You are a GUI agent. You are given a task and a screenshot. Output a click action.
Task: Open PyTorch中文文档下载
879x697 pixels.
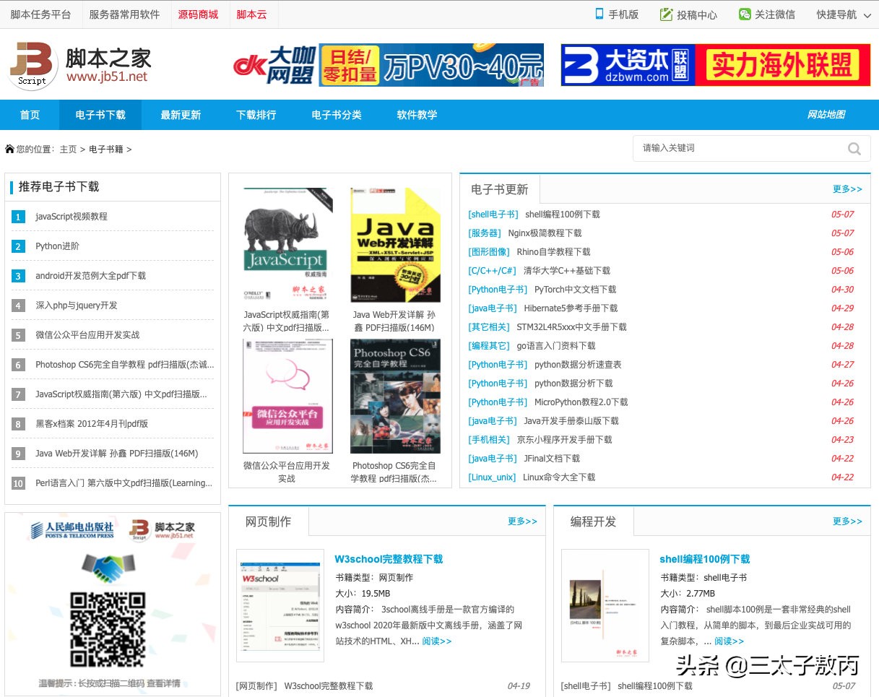coord(576,290)
